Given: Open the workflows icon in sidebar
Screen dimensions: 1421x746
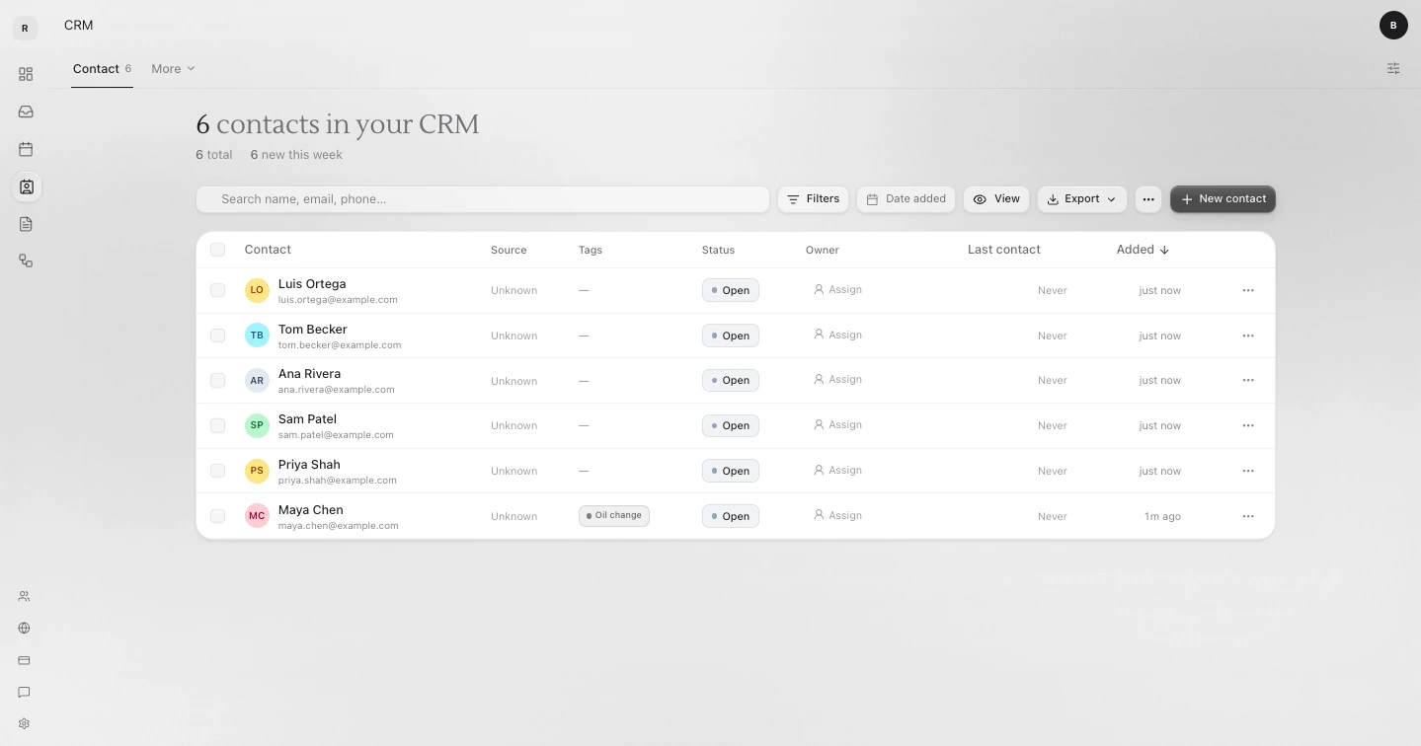Looking at the screenshot, I should (26, 261).
